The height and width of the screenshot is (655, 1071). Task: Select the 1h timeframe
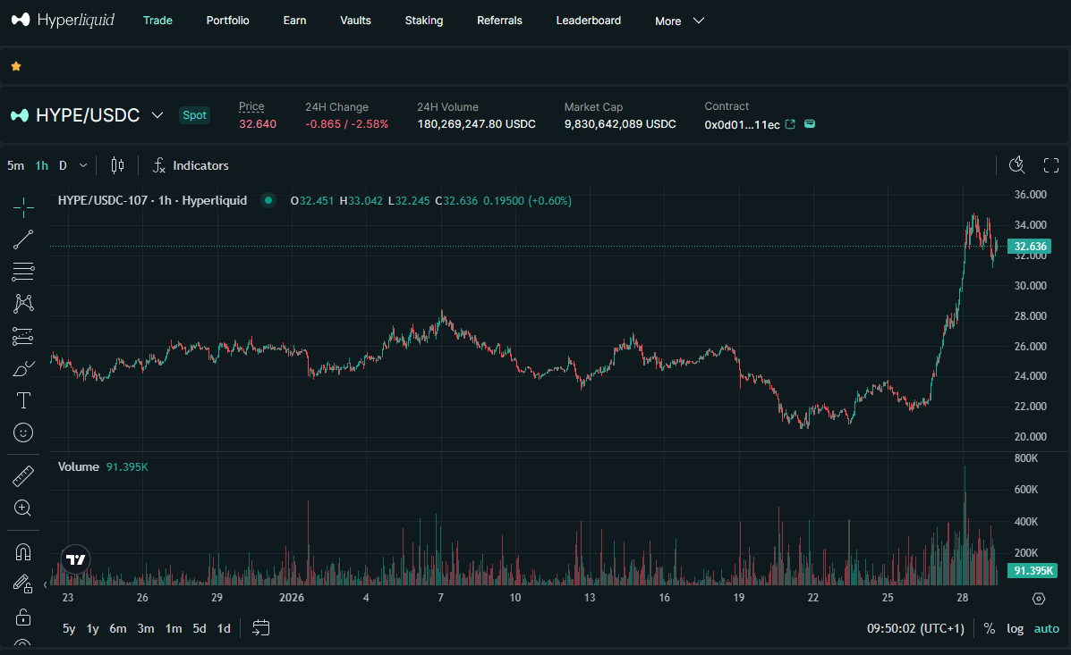click(x=42, y=165)
